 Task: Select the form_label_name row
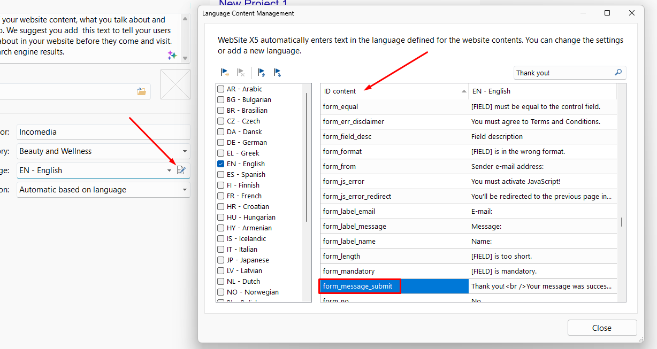point(469,242)
